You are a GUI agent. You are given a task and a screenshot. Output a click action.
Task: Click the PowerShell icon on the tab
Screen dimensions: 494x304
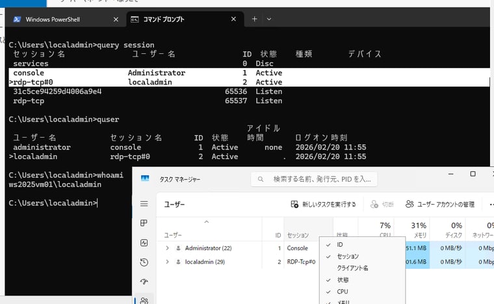coord(17,19)
